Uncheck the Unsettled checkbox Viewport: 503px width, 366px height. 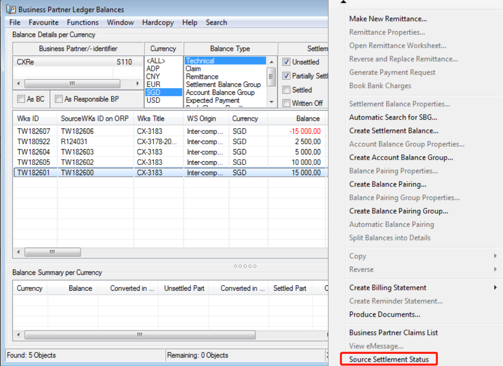(287, 62)
